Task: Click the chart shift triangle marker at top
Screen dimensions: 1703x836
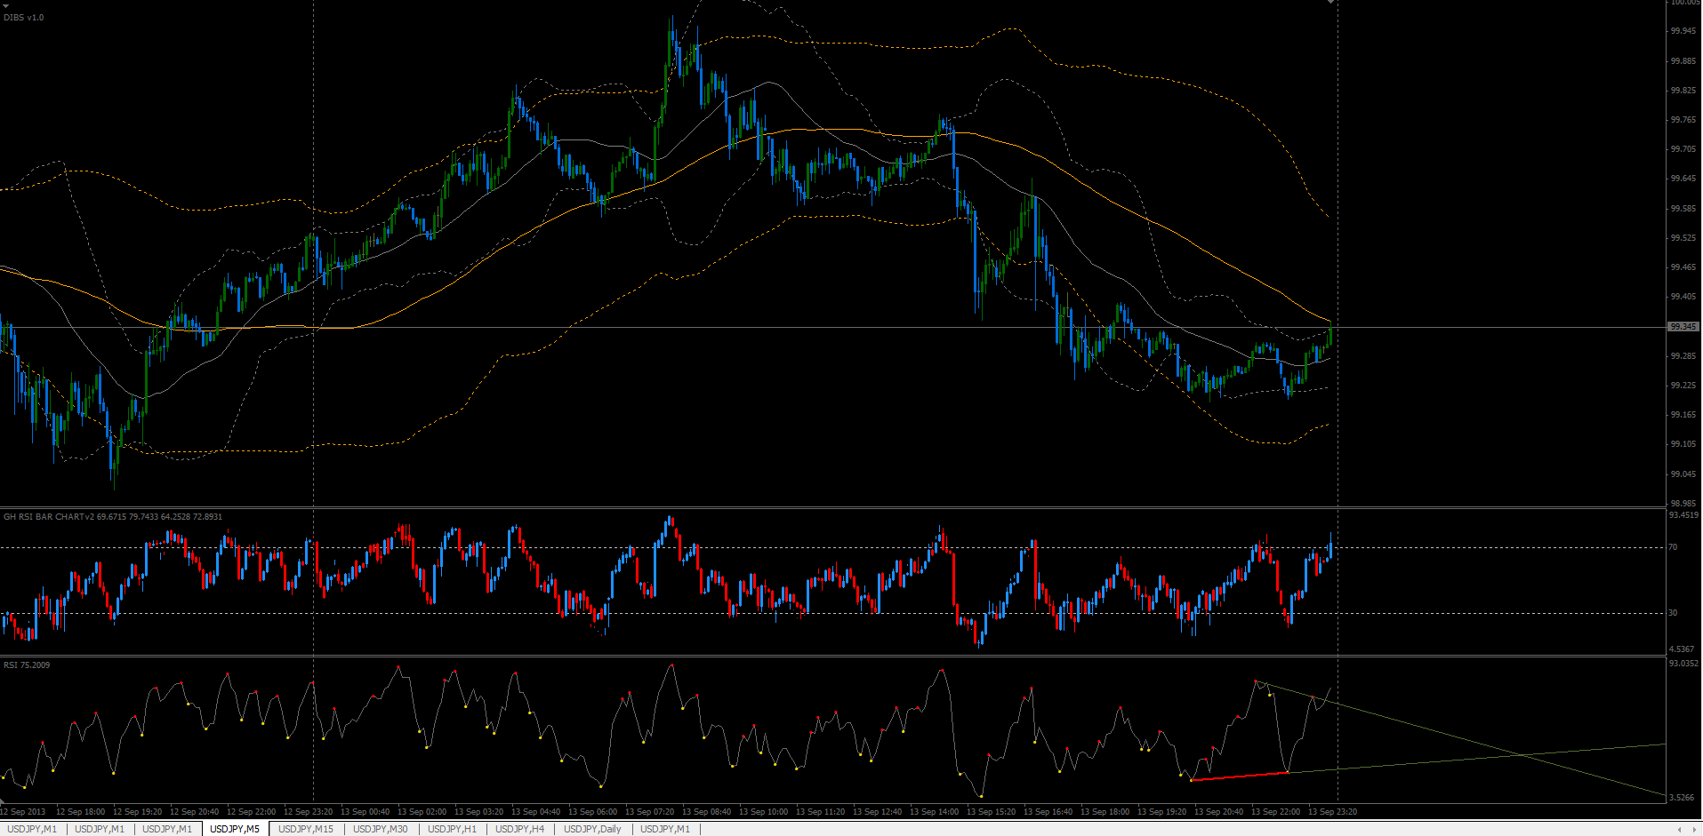Action: [x=1331, y=3]
